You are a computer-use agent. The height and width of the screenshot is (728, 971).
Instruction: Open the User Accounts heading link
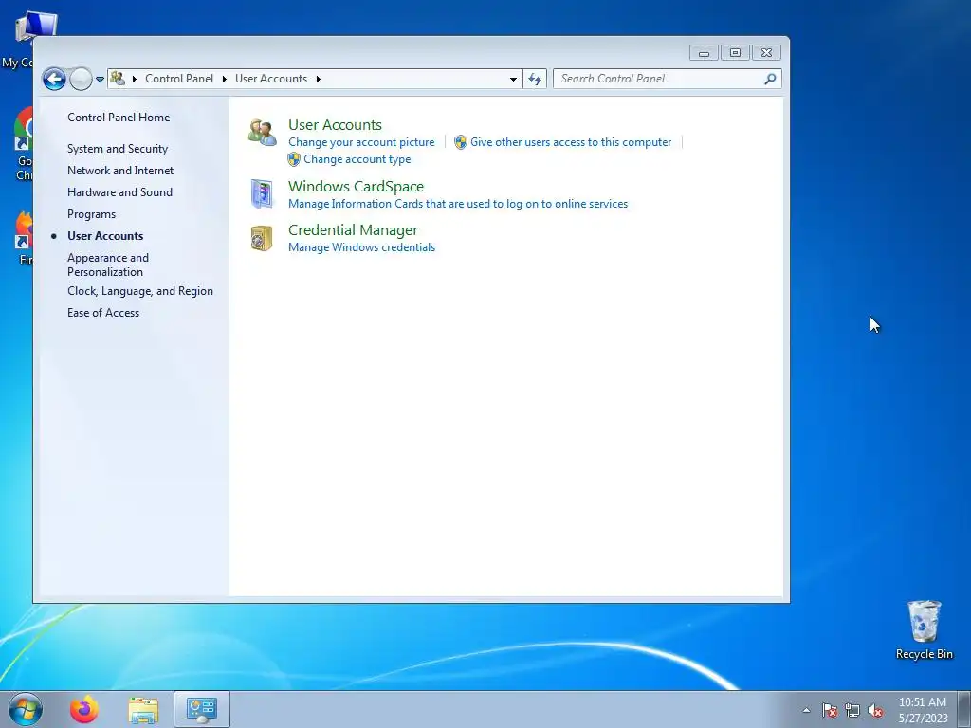[335, 124]
